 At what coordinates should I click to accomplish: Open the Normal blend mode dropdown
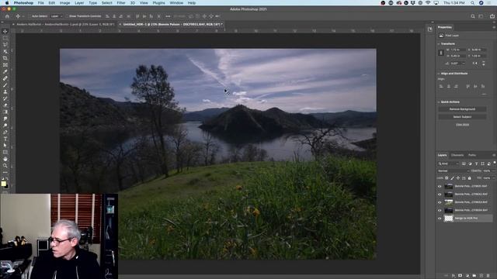tap(454, 170)
